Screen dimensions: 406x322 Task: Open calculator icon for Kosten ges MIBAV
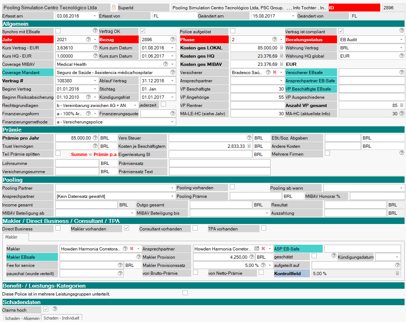[x=282, y=64]
